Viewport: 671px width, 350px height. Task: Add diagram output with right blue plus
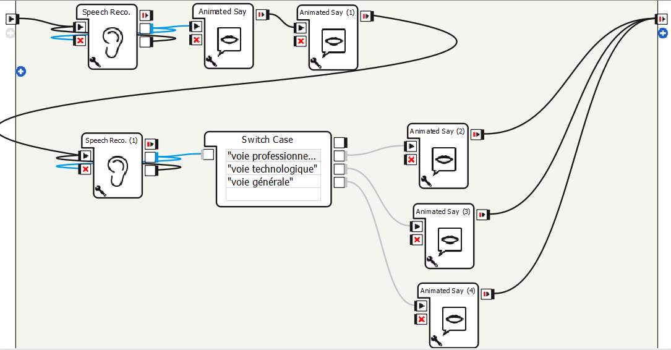[x=662, y=32]
